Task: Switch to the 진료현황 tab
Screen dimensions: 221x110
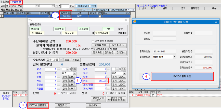Action: pyautogui.click(x=5, y=2)
